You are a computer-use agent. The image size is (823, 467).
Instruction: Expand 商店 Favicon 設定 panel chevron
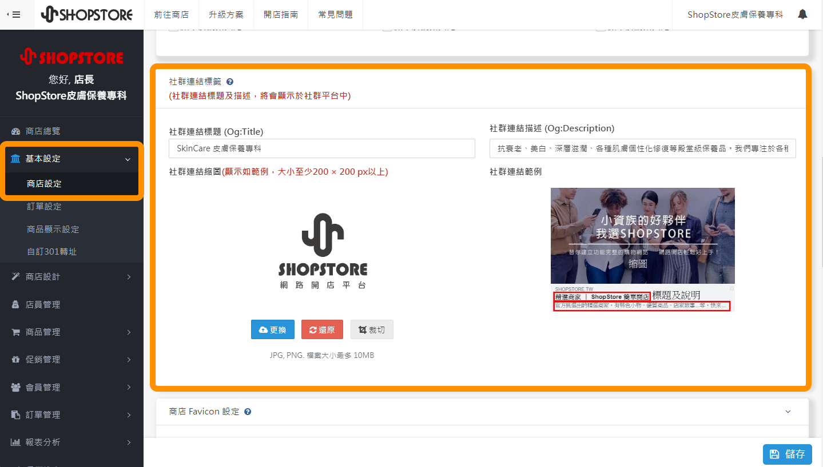tap(788, 412)
